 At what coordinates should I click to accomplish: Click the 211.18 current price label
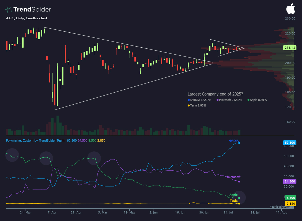tap(290, 48)
